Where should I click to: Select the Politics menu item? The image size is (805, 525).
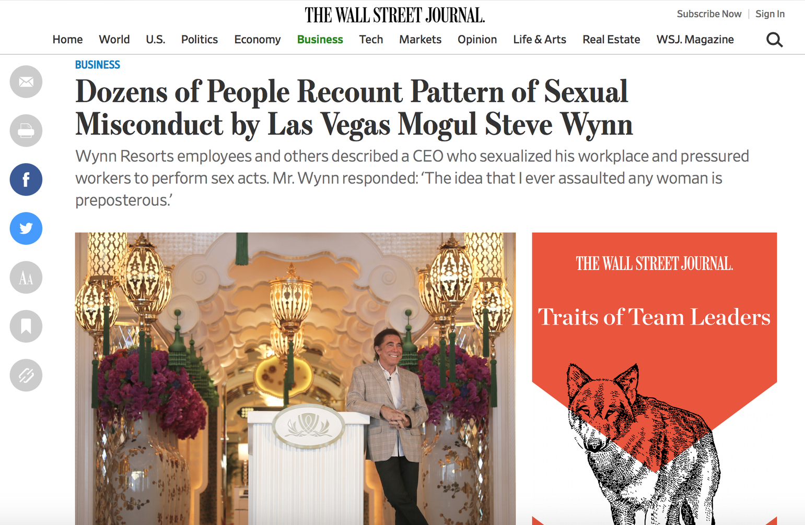point(200,40)
